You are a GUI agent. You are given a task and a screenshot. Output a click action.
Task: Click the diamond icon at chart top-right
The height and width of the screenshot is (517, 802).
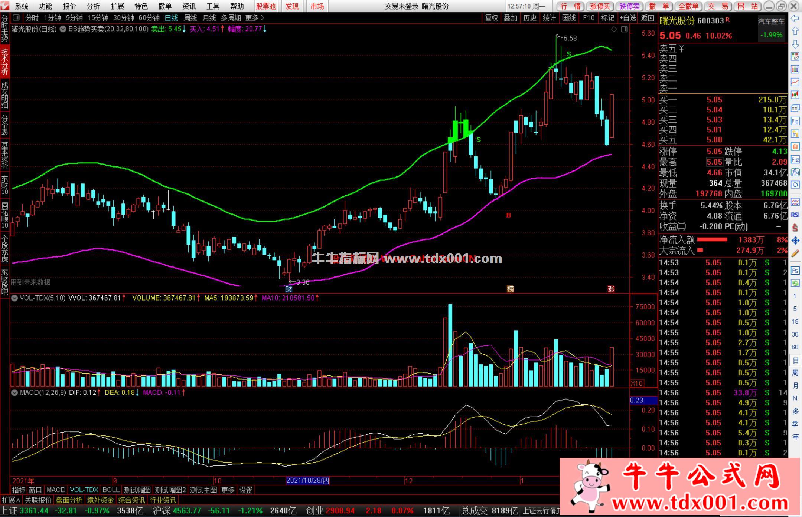click(614, 29)
